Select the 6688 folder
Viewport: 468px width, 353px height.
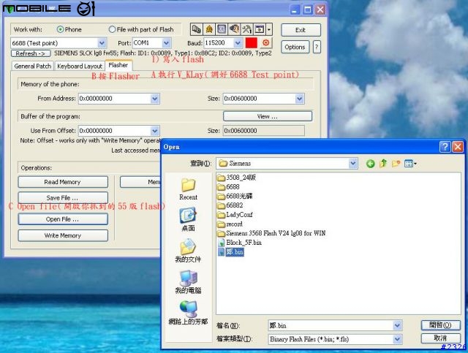click(229, 187)
